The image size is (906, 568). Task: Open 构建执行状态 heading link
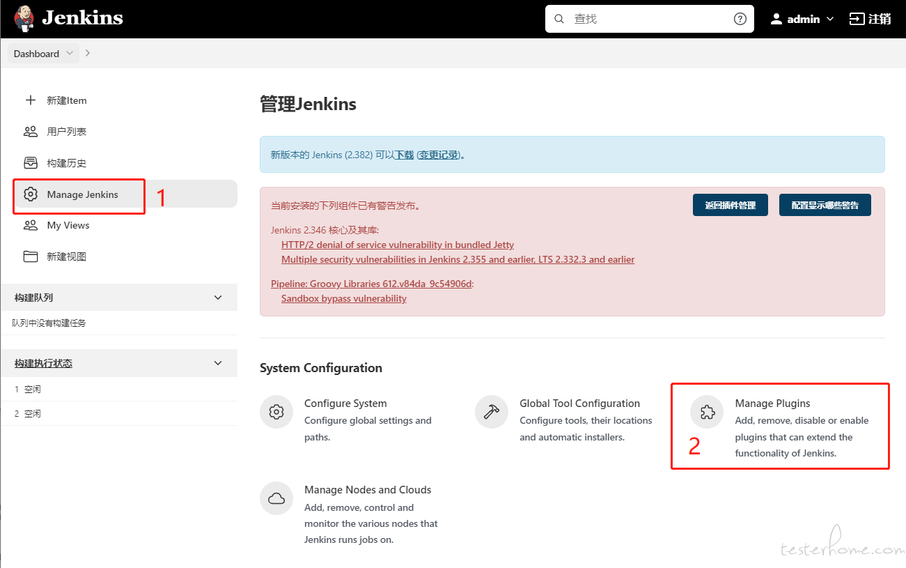point(43,363)
